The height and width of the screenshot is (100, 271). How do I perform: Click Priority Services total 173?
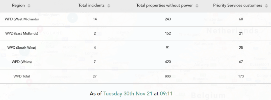tap(241, 76)
